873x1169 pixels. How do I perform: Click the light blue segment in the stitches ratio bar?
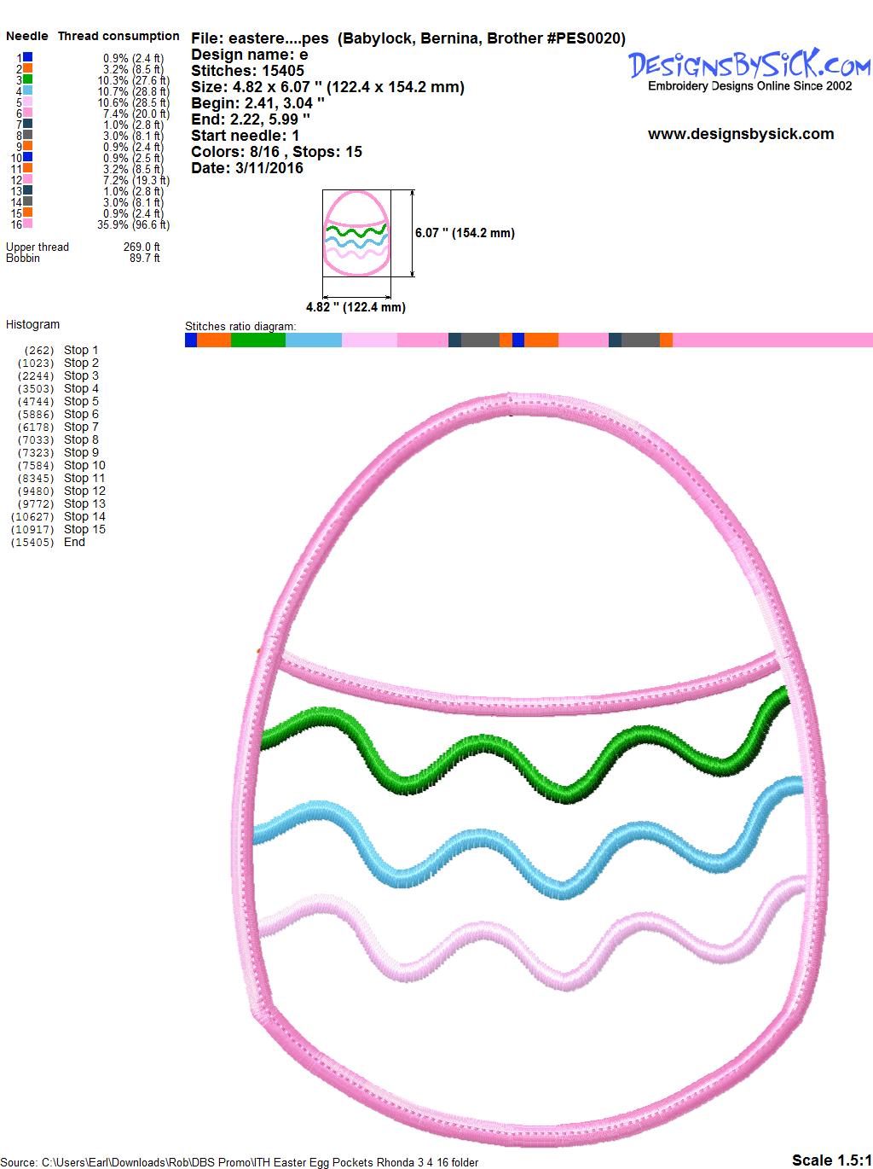(x=313, y=340)
